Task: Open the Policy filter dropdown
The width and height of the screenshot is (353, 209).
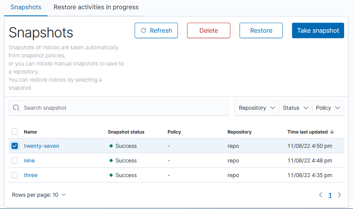Action: [x=328, y=108]
